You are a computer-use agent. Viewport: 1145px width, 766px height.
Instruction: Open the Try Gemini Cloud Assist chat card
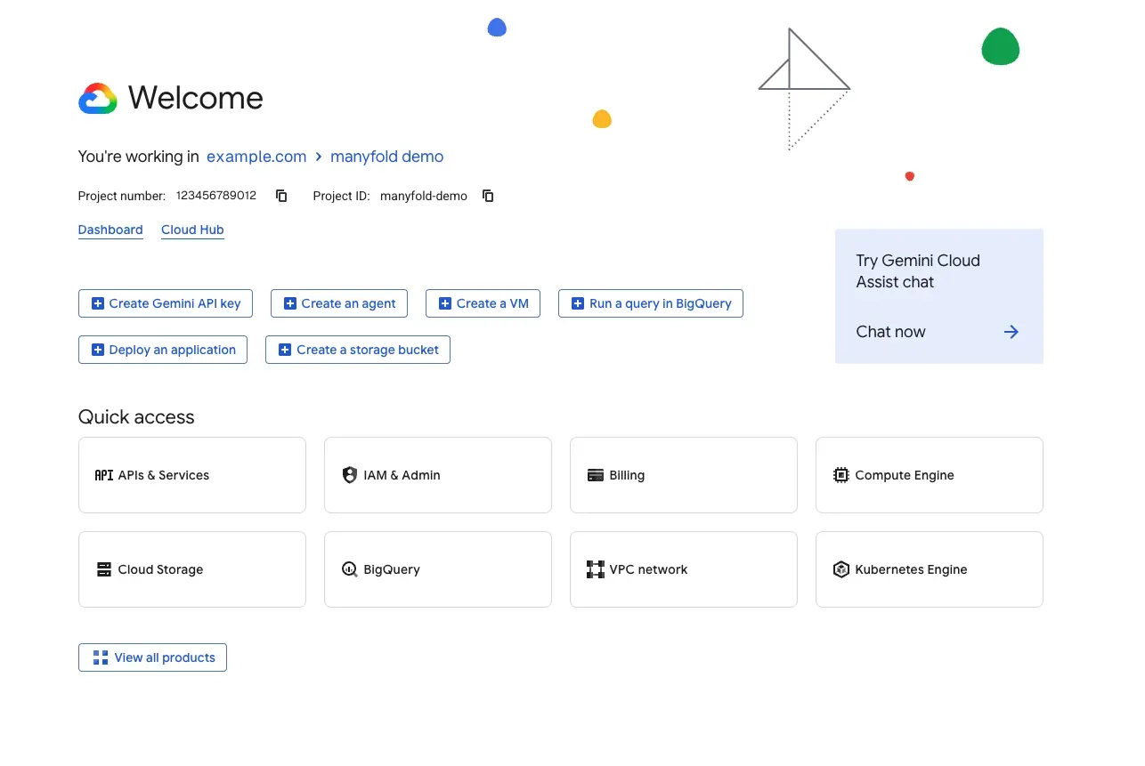[x=939, y=296]
